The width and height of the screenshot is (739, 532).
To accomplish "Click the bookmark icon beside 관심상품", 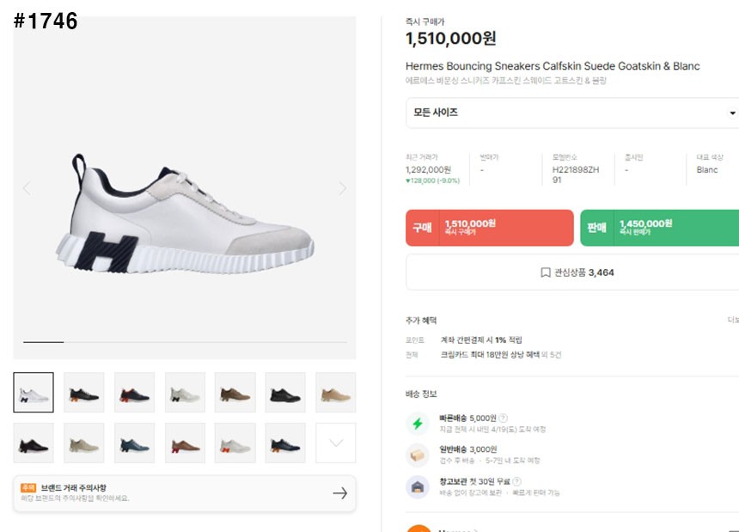I will pos(545,272).
